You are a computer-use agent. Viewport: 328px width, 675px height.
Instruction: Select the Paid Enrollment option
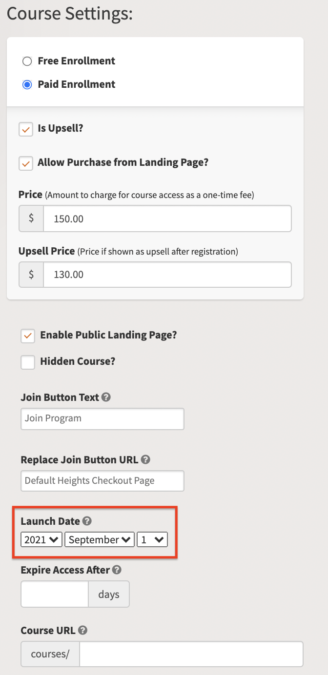pos(27,84)
